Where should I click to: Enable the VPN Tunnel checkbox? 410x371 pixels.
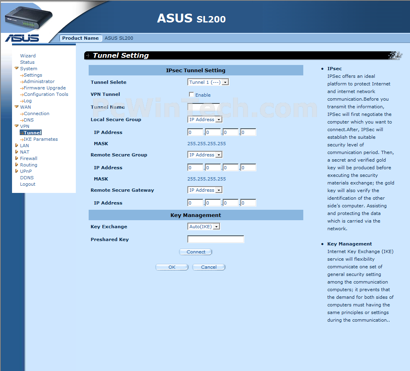pos(191,94)
